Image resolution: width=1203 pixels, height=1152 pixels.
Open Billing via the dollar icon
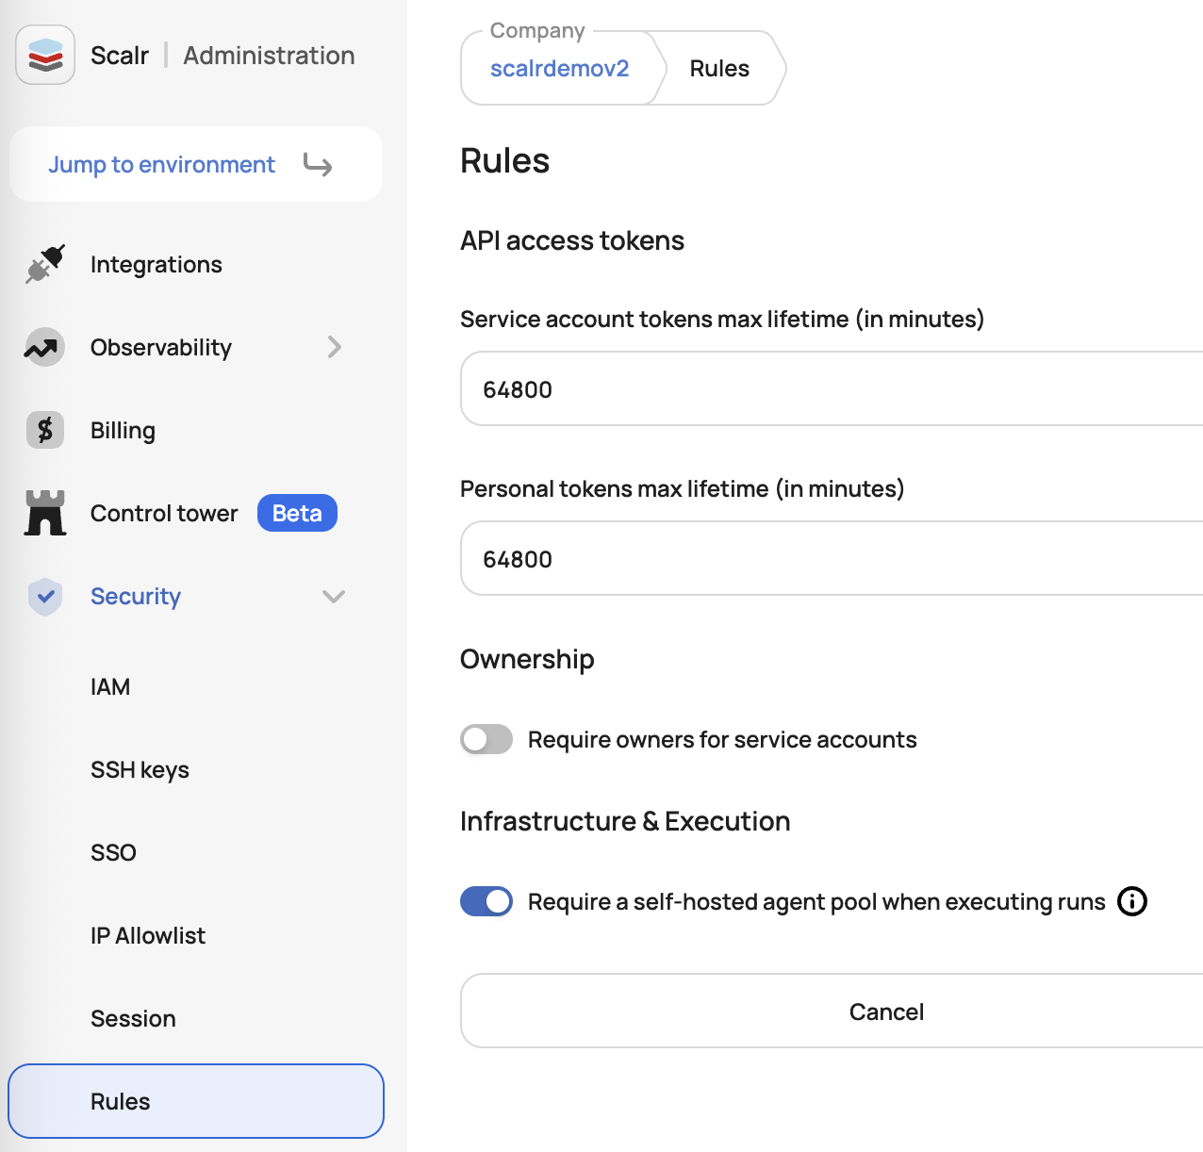pyautogui.click(x=45, y=430)
